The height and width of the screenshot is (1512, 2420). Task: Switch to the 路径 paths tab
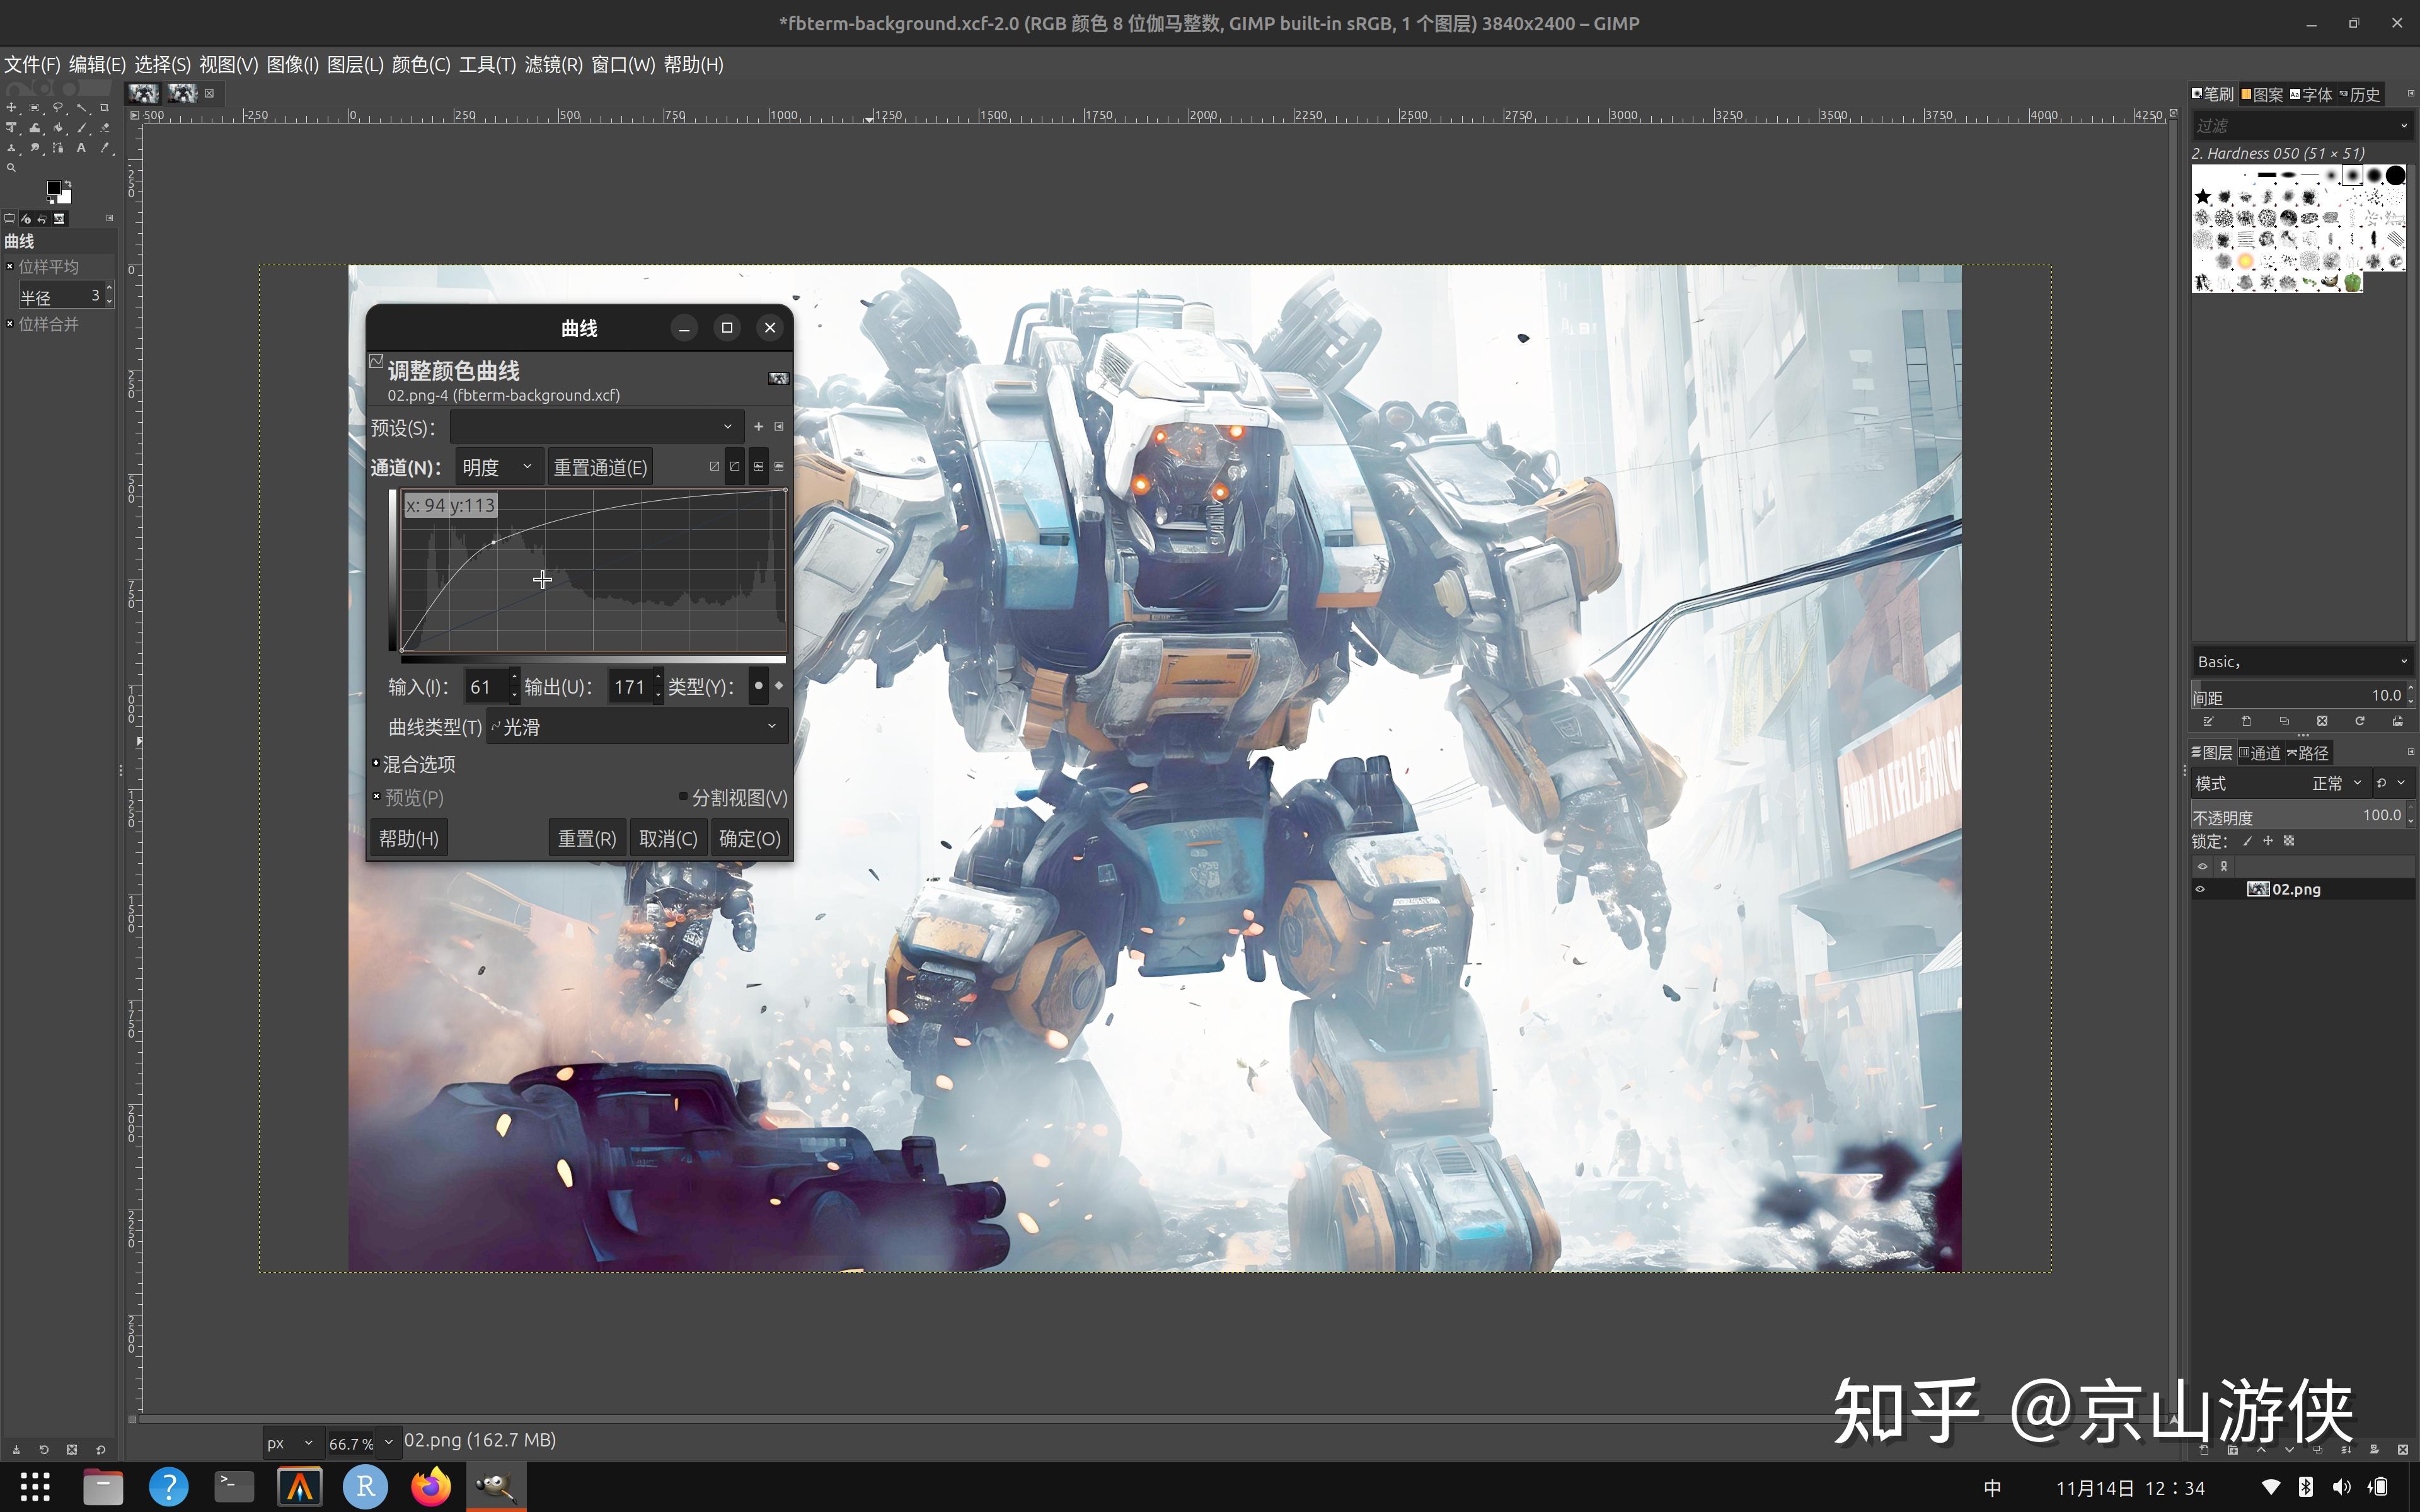coord(2309,753)
